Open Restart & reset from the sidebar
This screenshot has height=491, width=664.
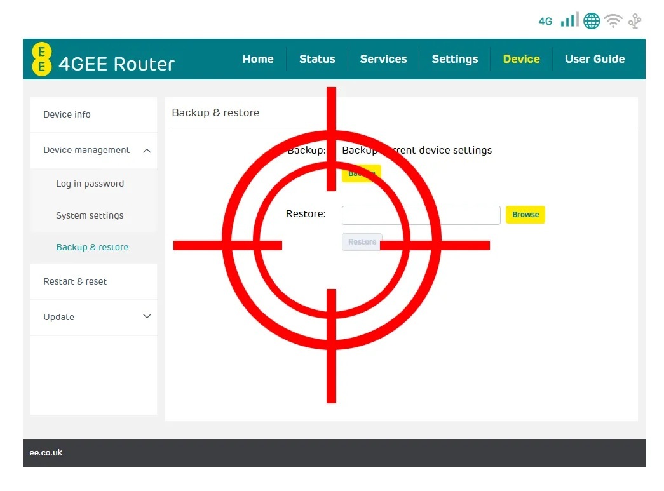tap(75, 281)
